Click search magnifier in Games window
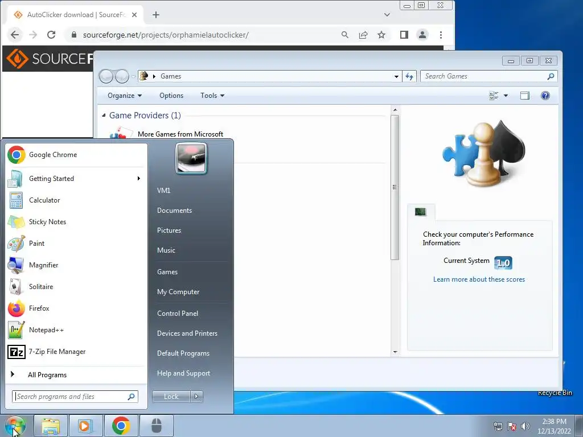Image resolution: width=583 pixels, height=437 pixels. [x=551, y=76]
